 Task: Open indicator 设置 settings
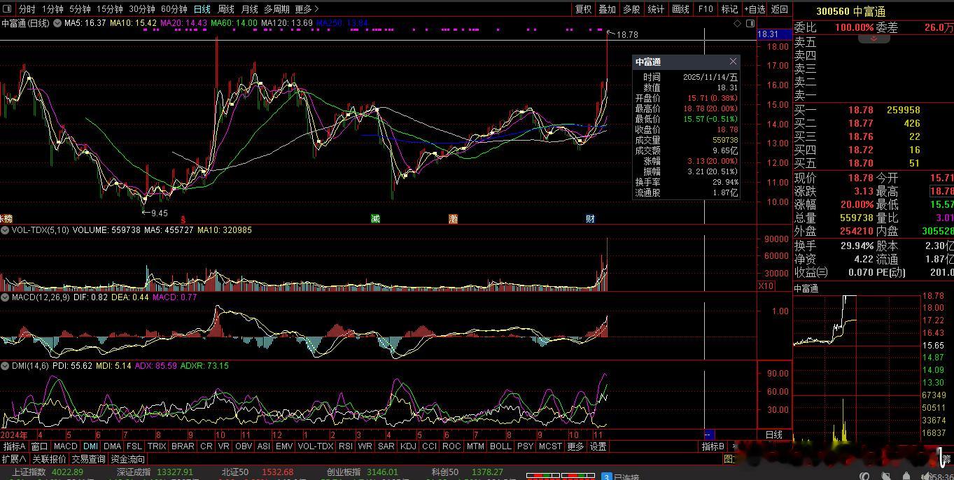click(x=598, y=446)
